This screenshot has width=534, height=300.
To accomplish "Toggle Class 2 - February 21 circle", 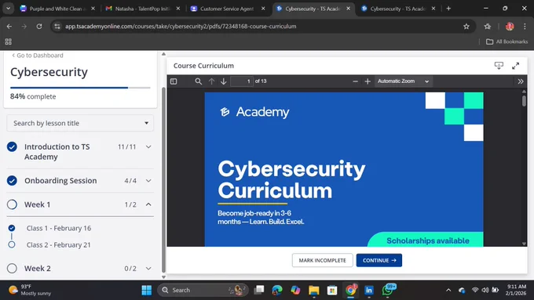I will click(12, 244).
